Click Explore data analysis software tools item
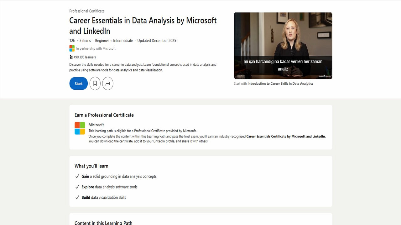The height and width of the screenshot is (225, 401). pos(109,187)
